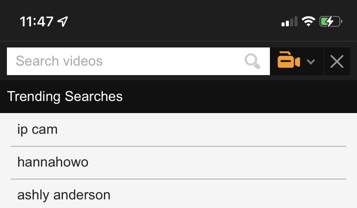Tap the Wi-Fi status icon
Image resolution: width=357 pixels, height=208 pixels.
point(308,21)
